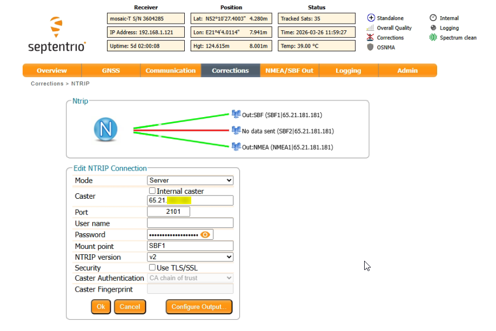Enable the Internal caster checkbox

[x=152, y=191]
